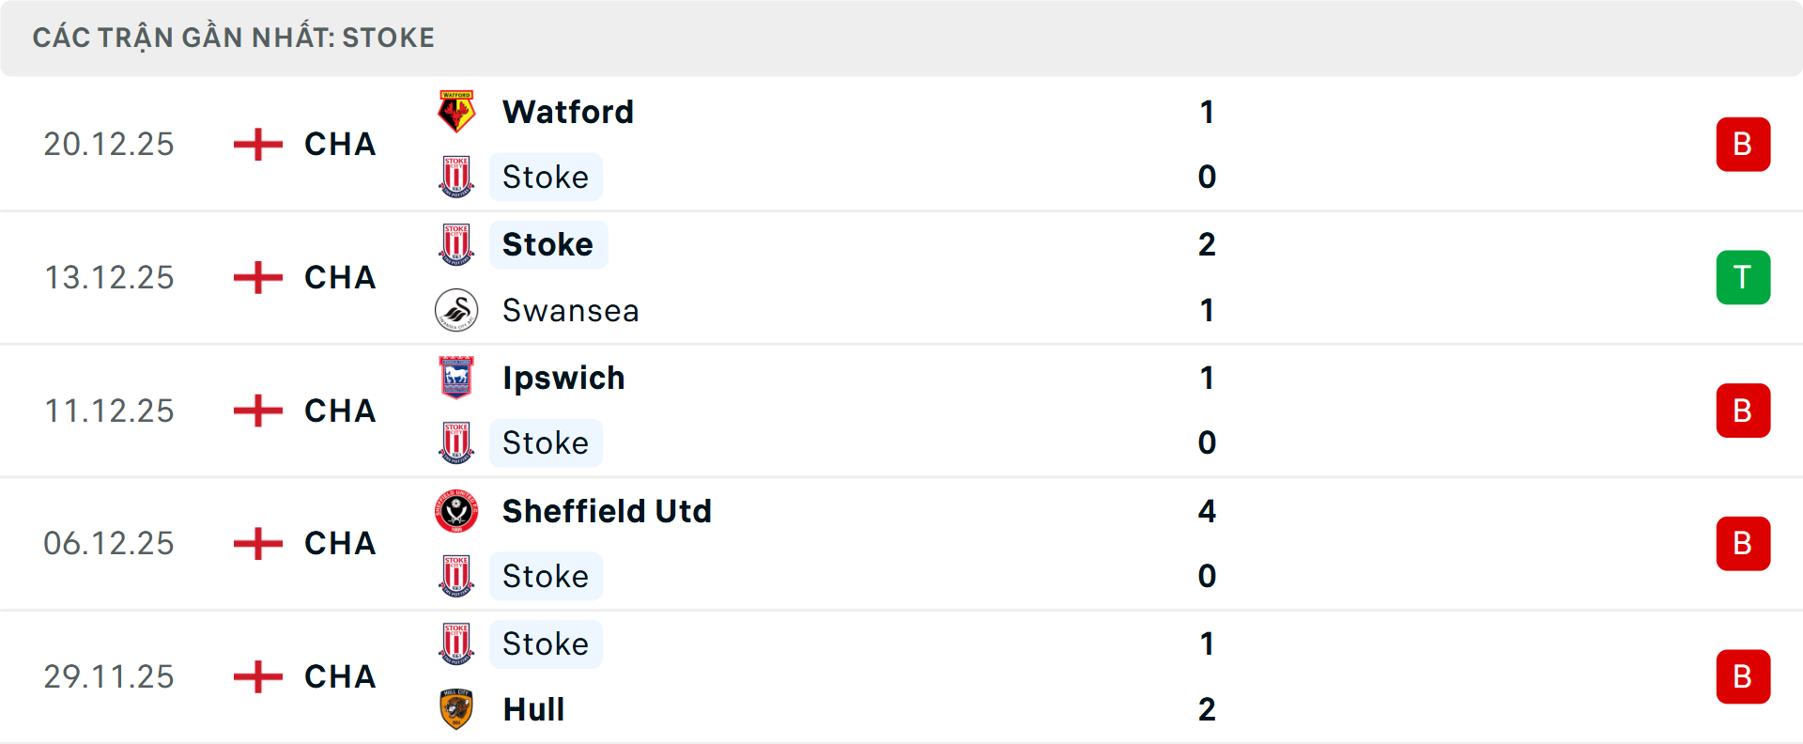The width and height of the screenshot is (1803, 744).
Task: Click the Sheffield Utd crest icon
Action: (x=456, y=511)
